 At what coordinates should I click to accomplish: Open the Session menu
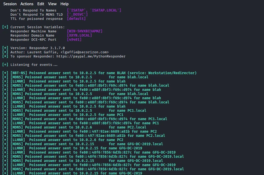pos(10,4)
